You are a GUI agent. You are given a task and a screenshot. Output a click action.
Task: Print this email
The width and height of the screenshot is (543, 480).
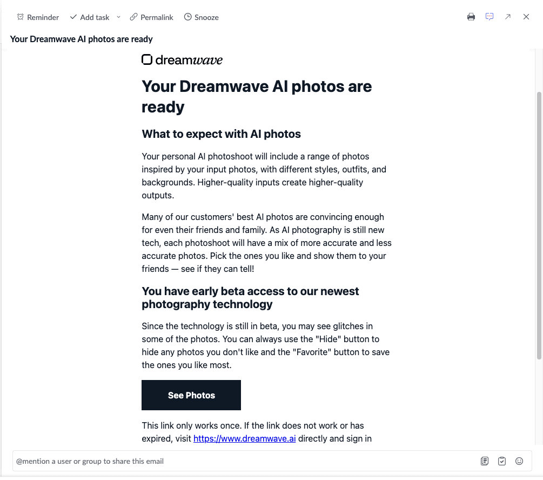point(471,17)
